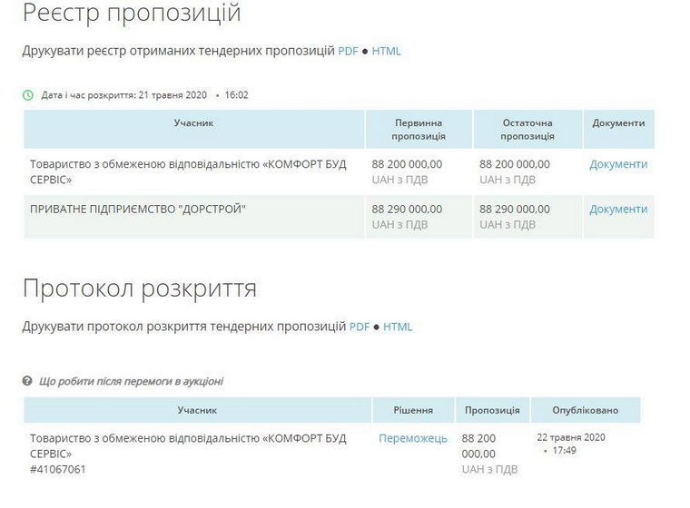
Task: Open the PDF version of the proposals register
Action: point(349,51)
